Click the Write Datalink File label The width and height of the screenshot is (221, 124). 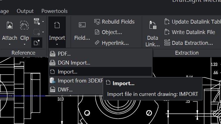point(193,32)
